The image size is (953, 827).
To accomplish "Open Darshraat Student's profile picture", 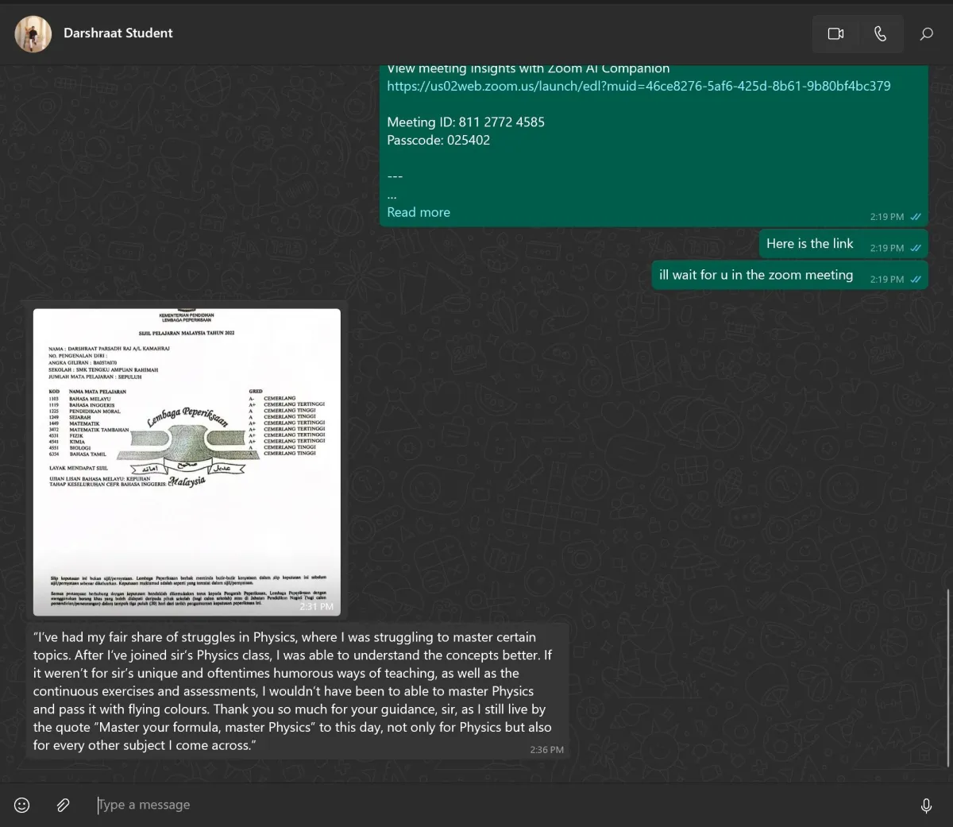I will click(x=33, y=33).
